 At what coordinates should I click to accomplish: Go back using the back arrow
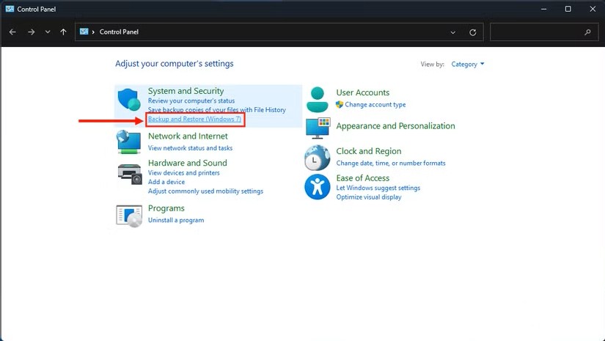point(12,32)
